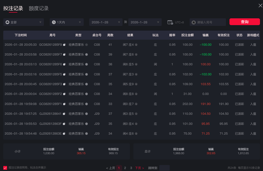Copy round number GC08261285F2
This screenshot has width=263, height=171.
[64, 94]
